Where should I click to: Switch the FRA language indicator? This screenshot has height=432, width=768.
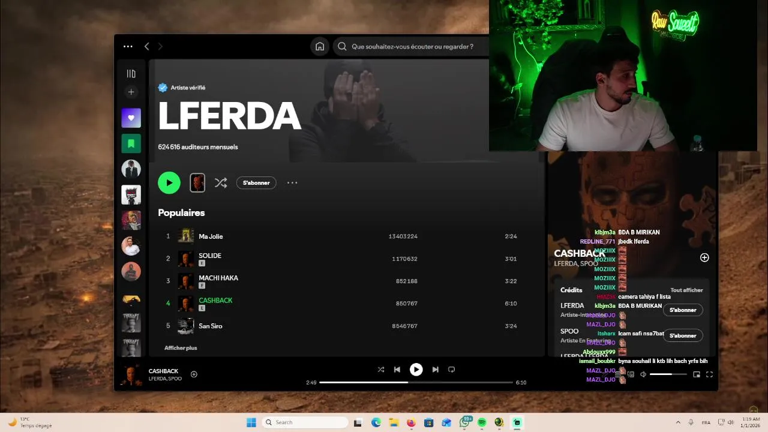coord(706,422)
